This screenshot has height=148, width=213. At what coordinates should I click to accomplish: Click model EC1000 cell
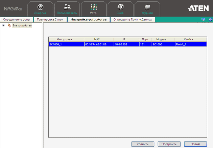tap(163, 44)
